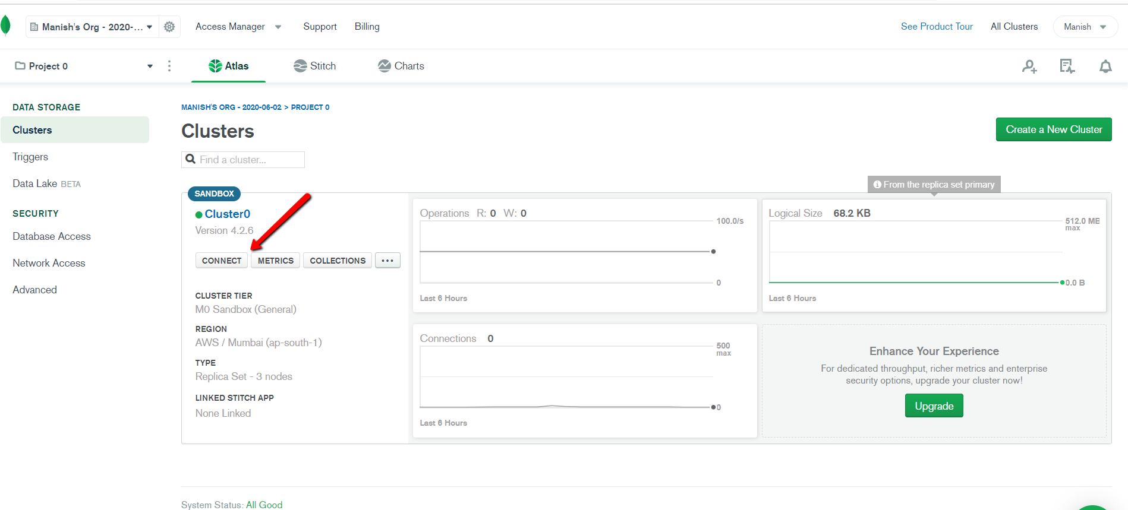This screenshot has height=510, width=1128.
Task: Click the Stitch tab icon
Action: (300, 66)
